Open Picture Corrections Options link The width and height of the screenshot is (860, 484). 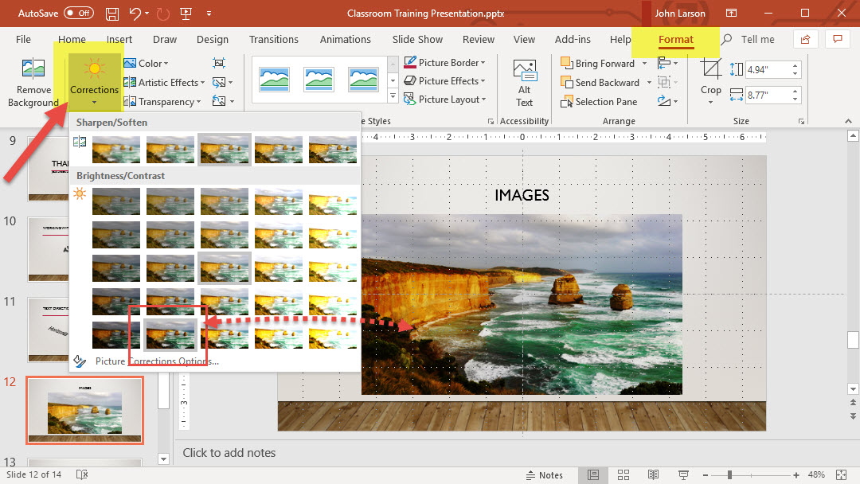tap(156, 361)
